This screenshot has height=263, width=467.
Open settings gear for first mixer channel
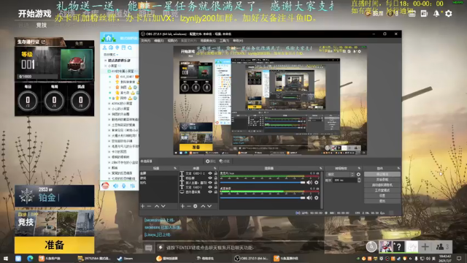316,183
